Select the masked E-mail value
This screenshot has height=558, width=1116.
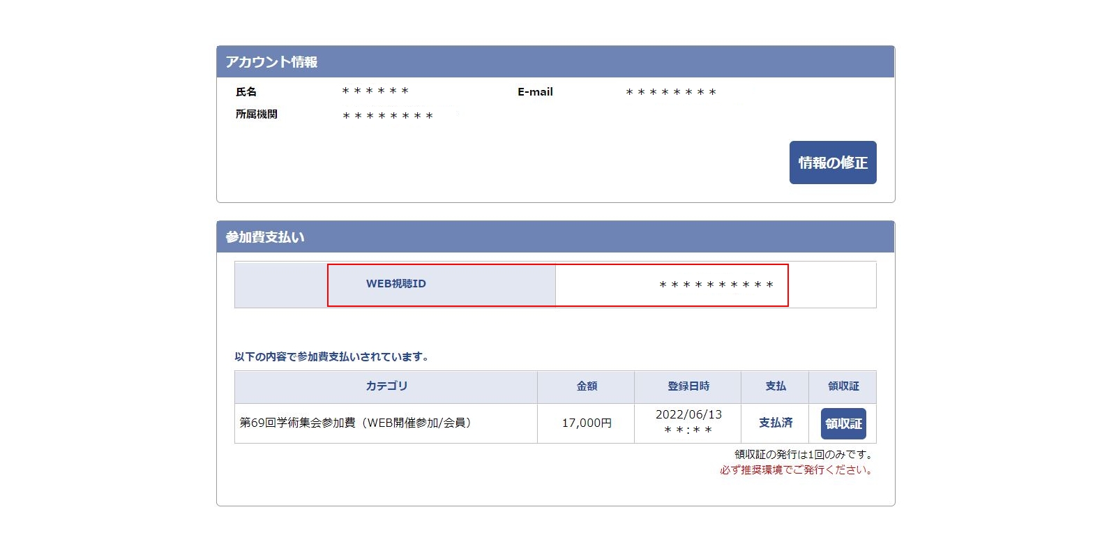(x=671, y=93)
